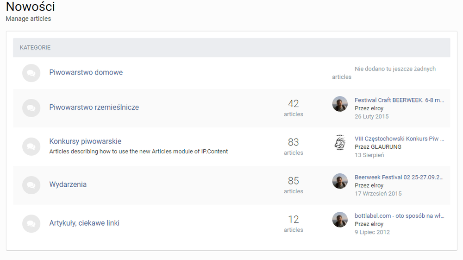Screen dimensions: 463x260
Task: Go to Konkursy piwowarskie category
Action: point(85,141)
